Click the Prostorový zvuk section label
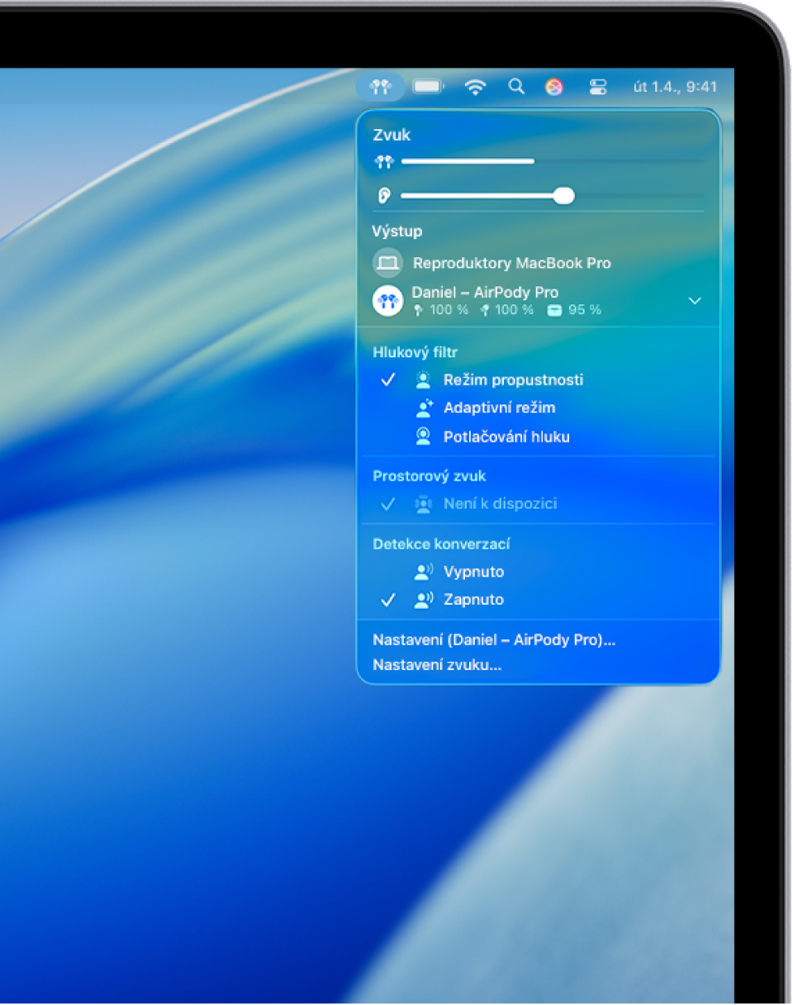 430,476
